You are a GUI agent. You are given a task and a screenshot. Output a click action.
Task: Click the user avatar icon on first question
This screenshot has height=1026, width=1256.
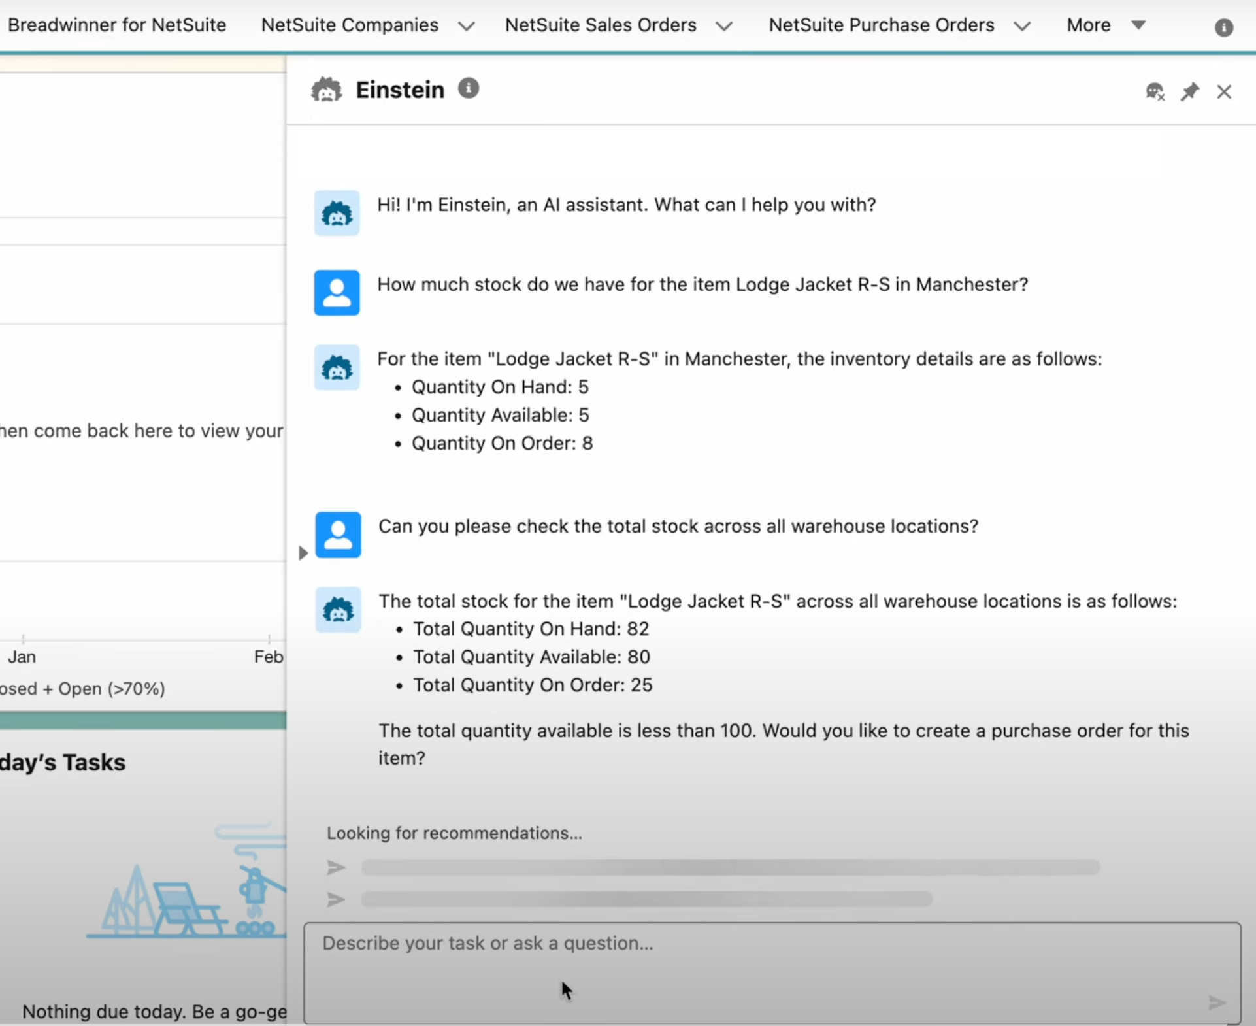coord(337,291)
